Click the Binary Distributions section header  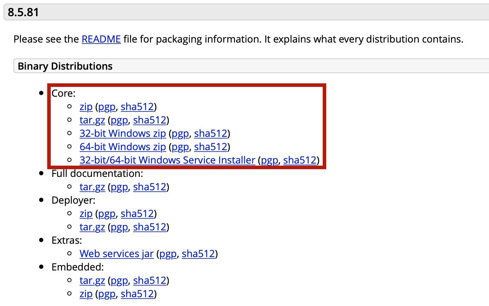[x=65, y=66]
